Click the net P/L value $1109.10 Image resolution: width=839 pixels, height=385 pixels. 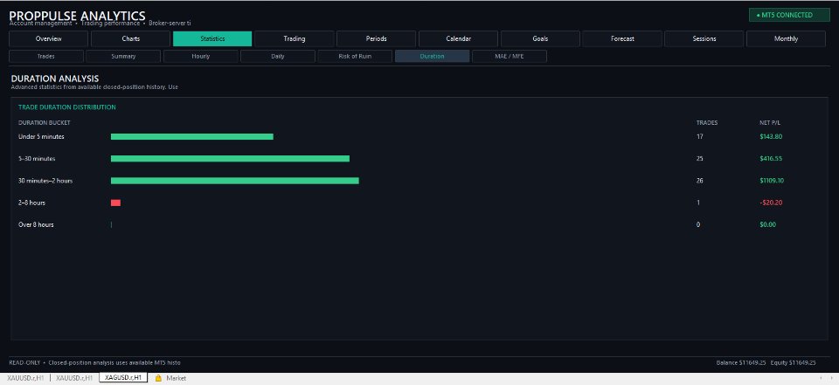coord(772,181)
